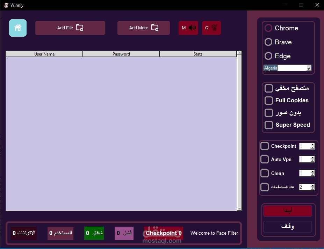The width and height of the screenshot is (324, 249).
Task: Select the Edge browser radio button
Action: pos(268,56)
